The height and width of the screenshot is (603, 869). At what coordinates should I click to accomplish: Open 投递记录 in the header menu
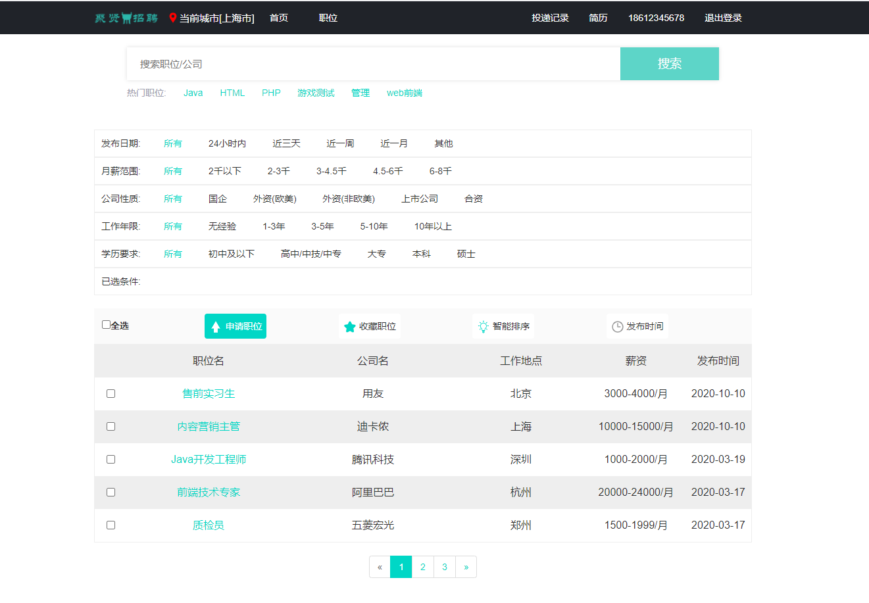tap(550, 18)
